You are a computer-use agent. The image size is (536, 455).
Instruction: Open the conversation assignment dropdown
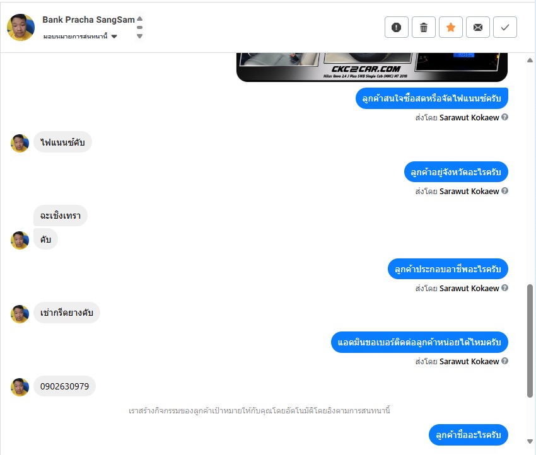80,36
